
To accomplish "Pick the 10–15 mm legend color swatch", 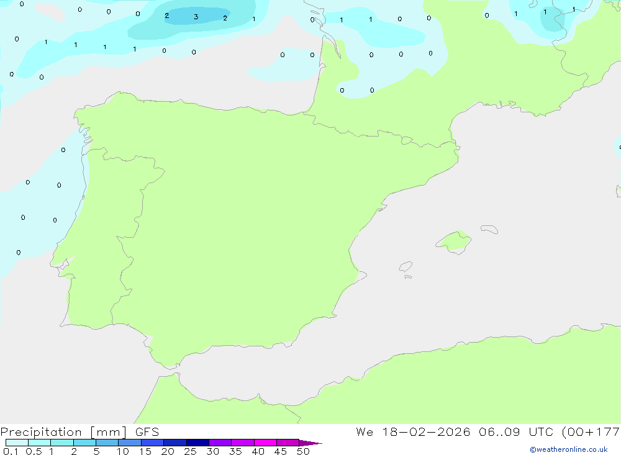I will 130,443.
